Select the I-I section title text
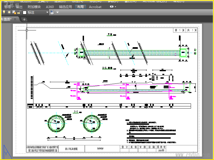214x160 pixels. tap(76, 112)
